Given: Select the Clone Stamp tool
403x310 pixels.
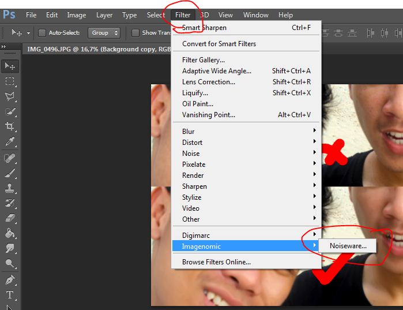Looking at the screenshot, I should pyautogui.click(x=10, y=188).
